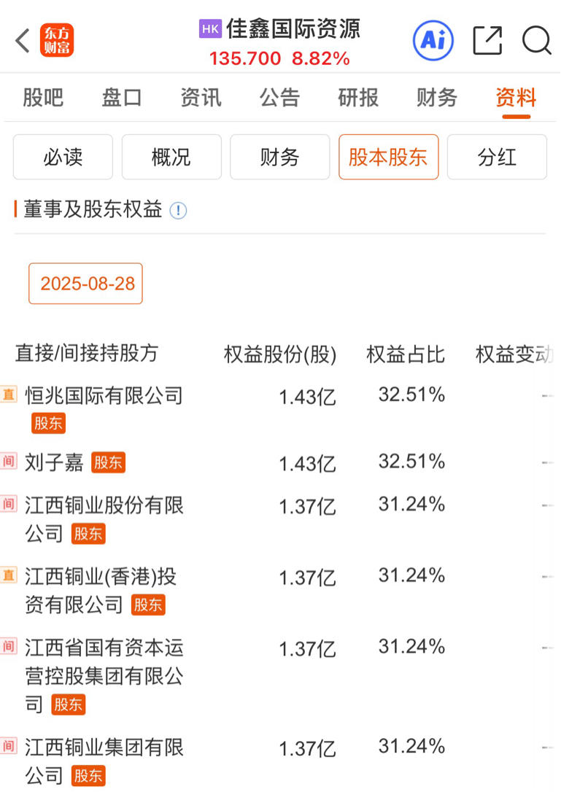
Task: Launch the Ai assistant icon
Action: point(433,40)
